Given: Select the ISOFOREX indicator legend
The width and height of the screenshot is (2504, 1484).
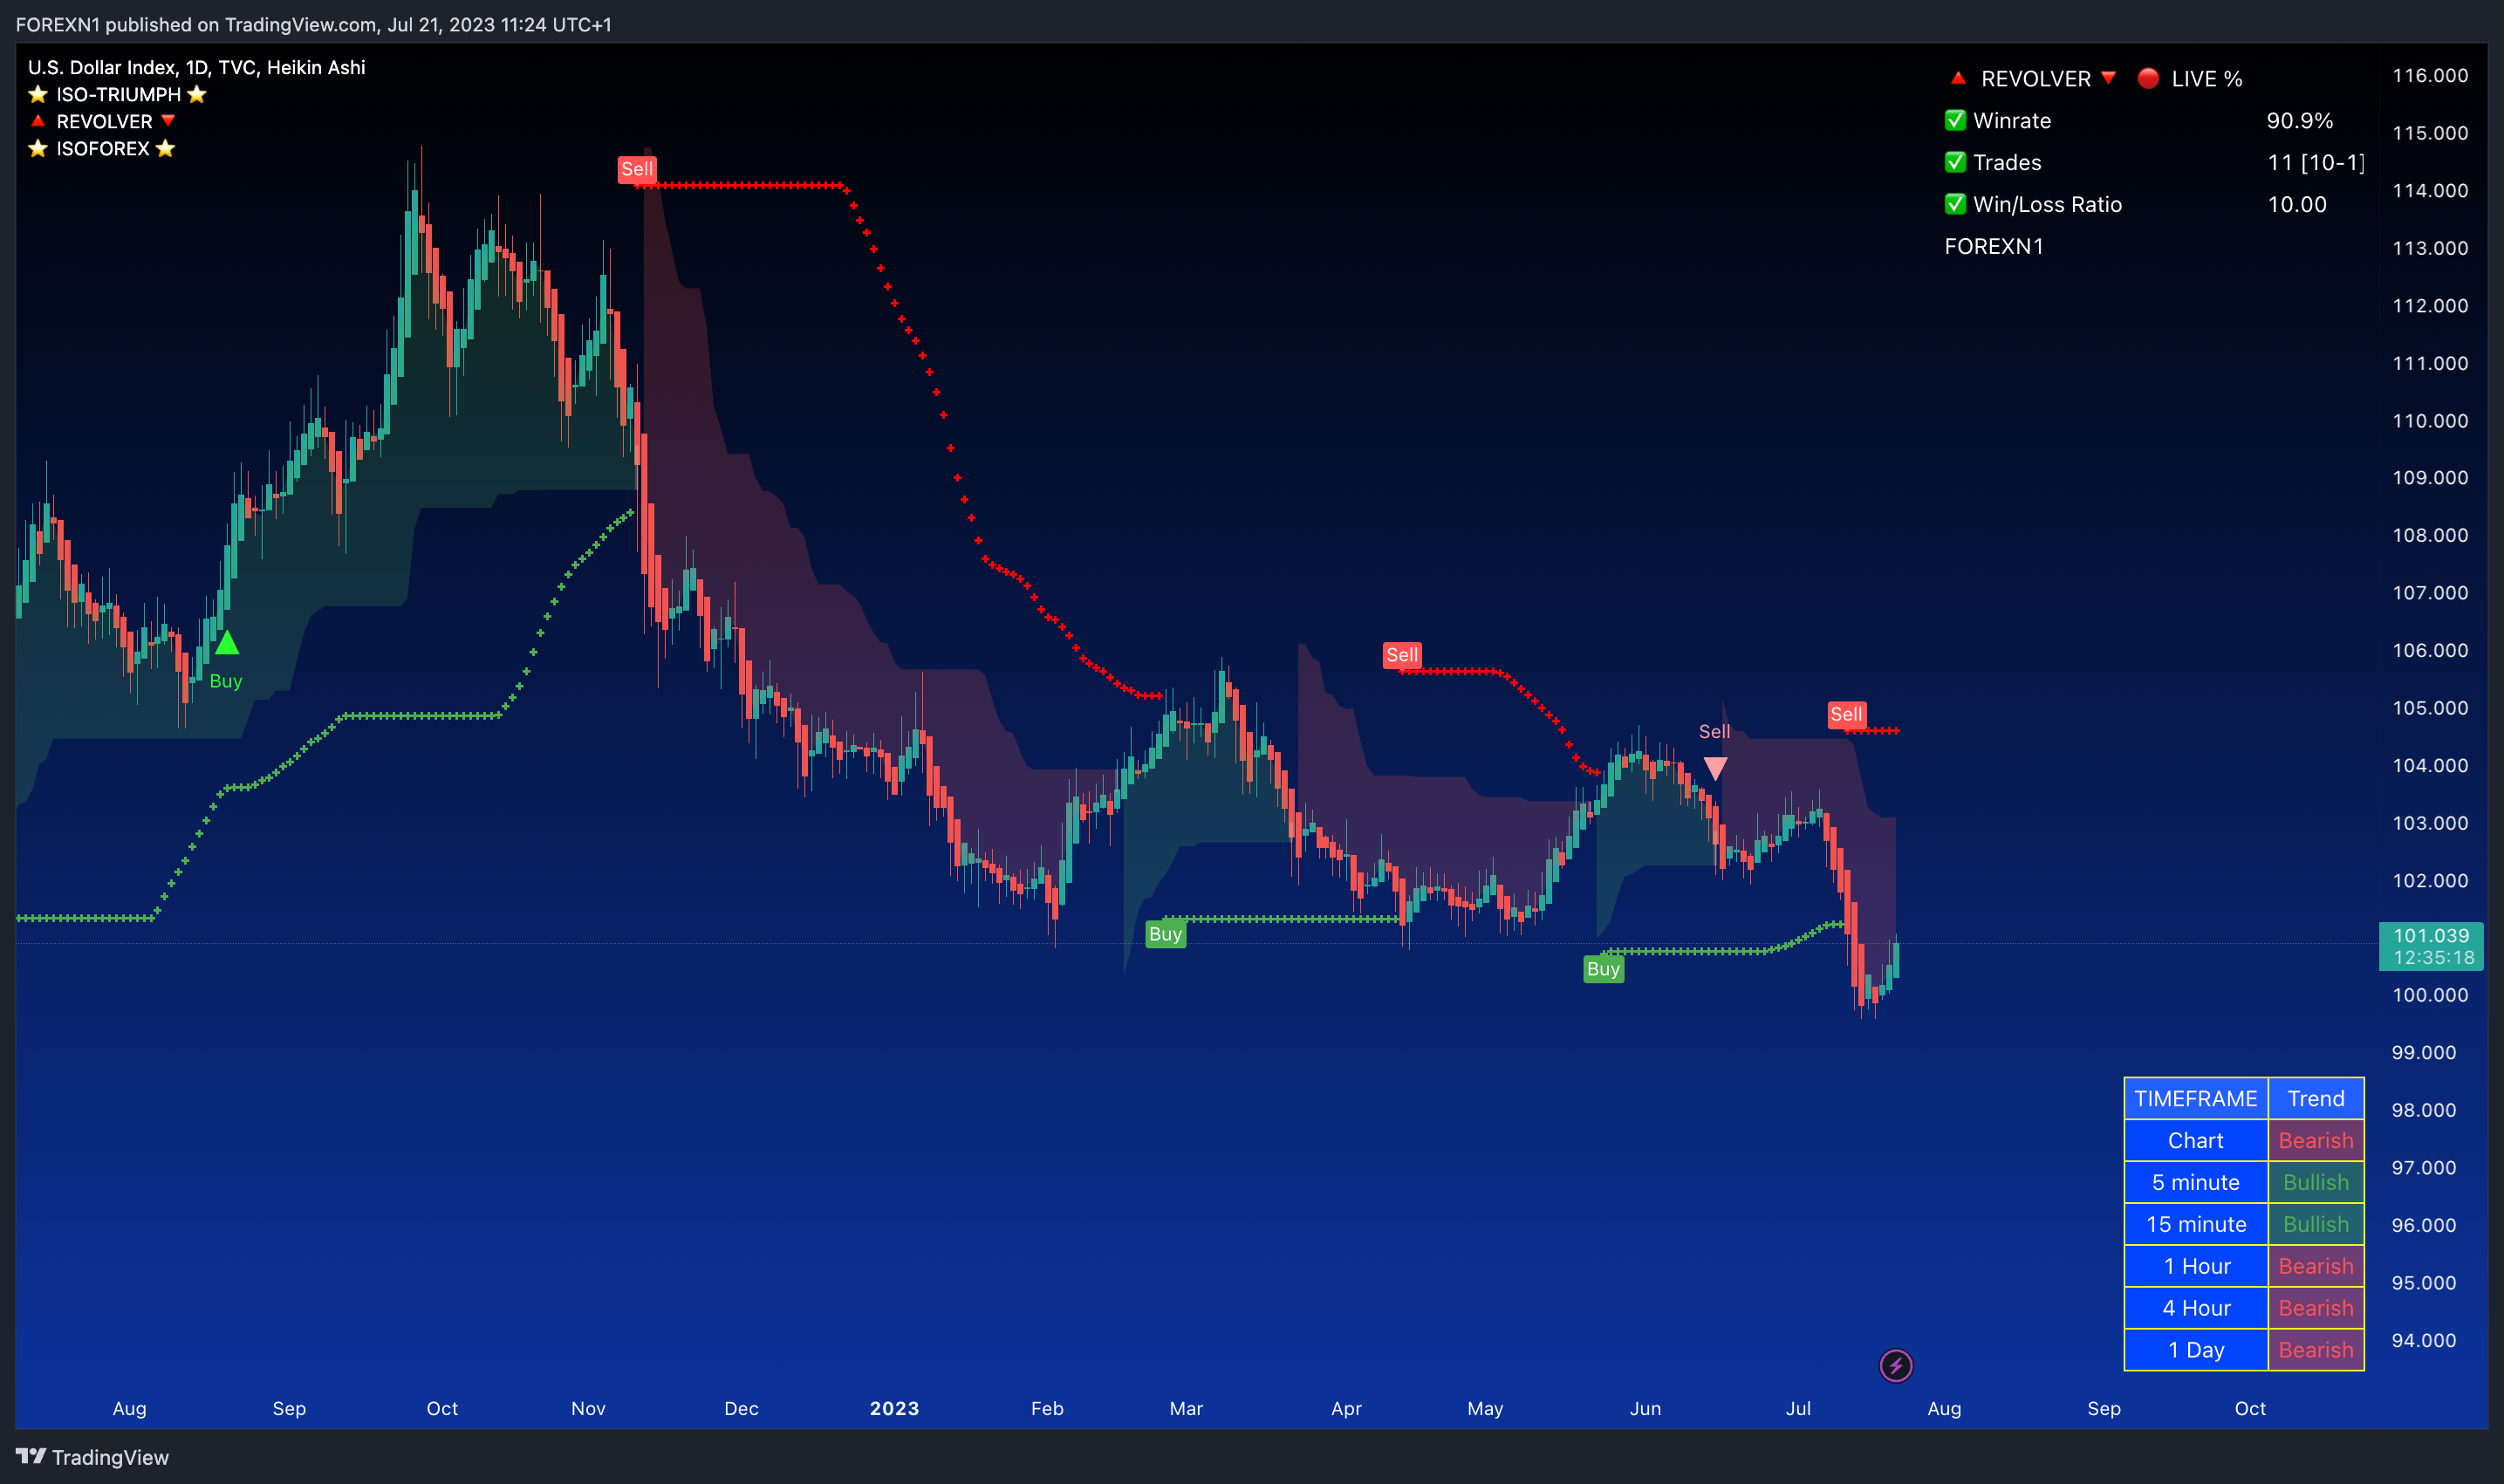Looking at the screenshot, I should [x=102, y=148].
